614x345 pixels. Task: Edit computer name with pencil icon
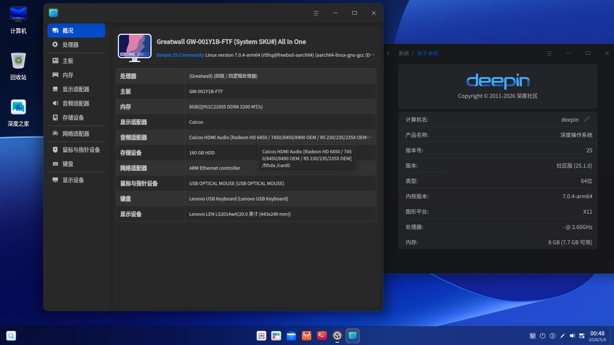(x=587, y=120)
